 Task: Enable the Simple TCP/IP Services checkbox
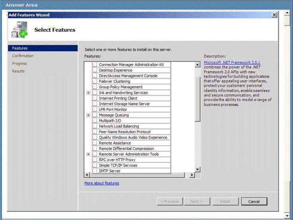[x=95, y=165]
